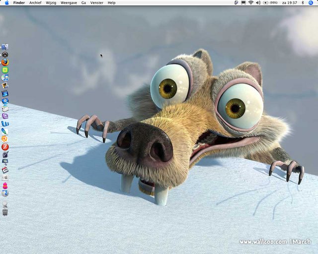The height and width of the screenshot is (254, 318).
Task: Open the Weergave menu
Action: coord(69,2)
